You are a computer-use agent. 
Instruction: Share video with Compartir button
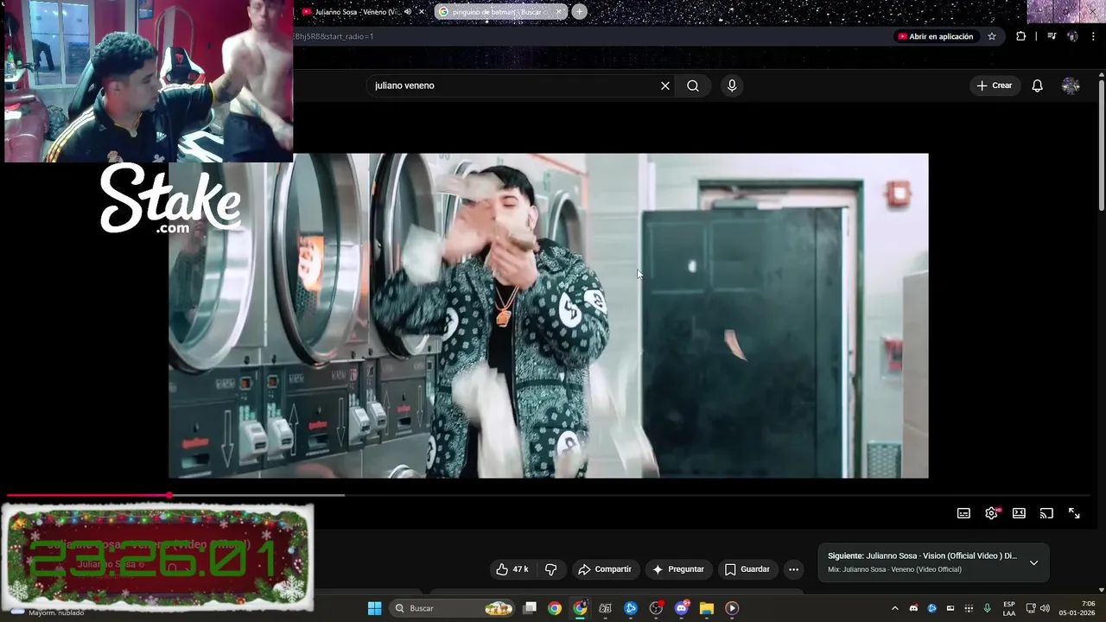[605, 569]
